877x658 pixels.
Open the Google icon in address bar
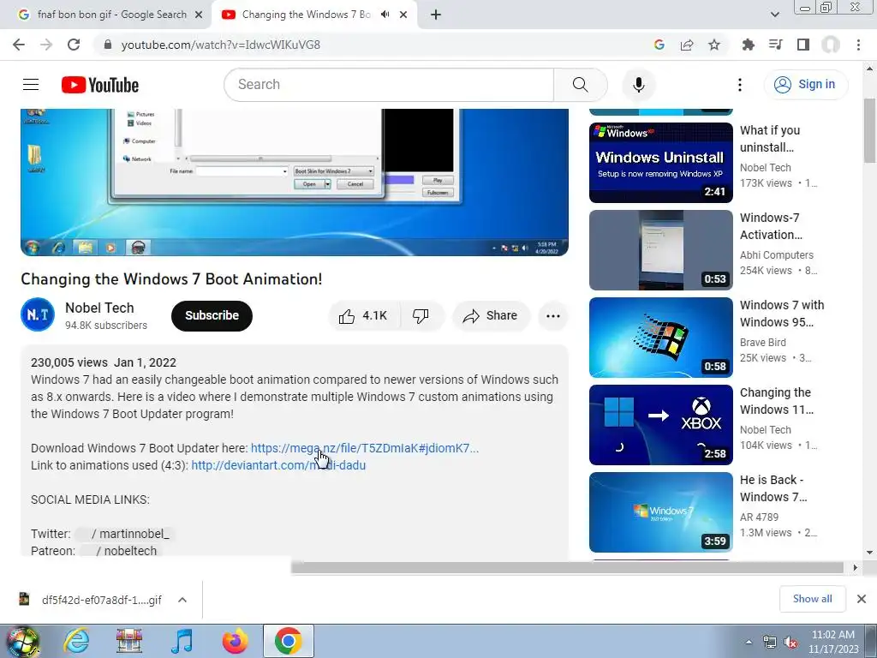click(659, 45)
